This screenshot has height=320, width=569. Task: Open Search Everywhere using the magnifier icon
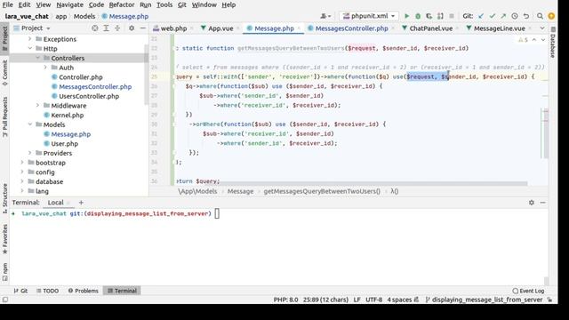(540, 16)
